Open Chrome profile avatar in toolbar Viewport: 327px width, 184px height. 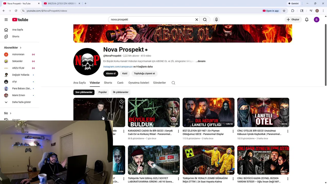tap(317, 11)
